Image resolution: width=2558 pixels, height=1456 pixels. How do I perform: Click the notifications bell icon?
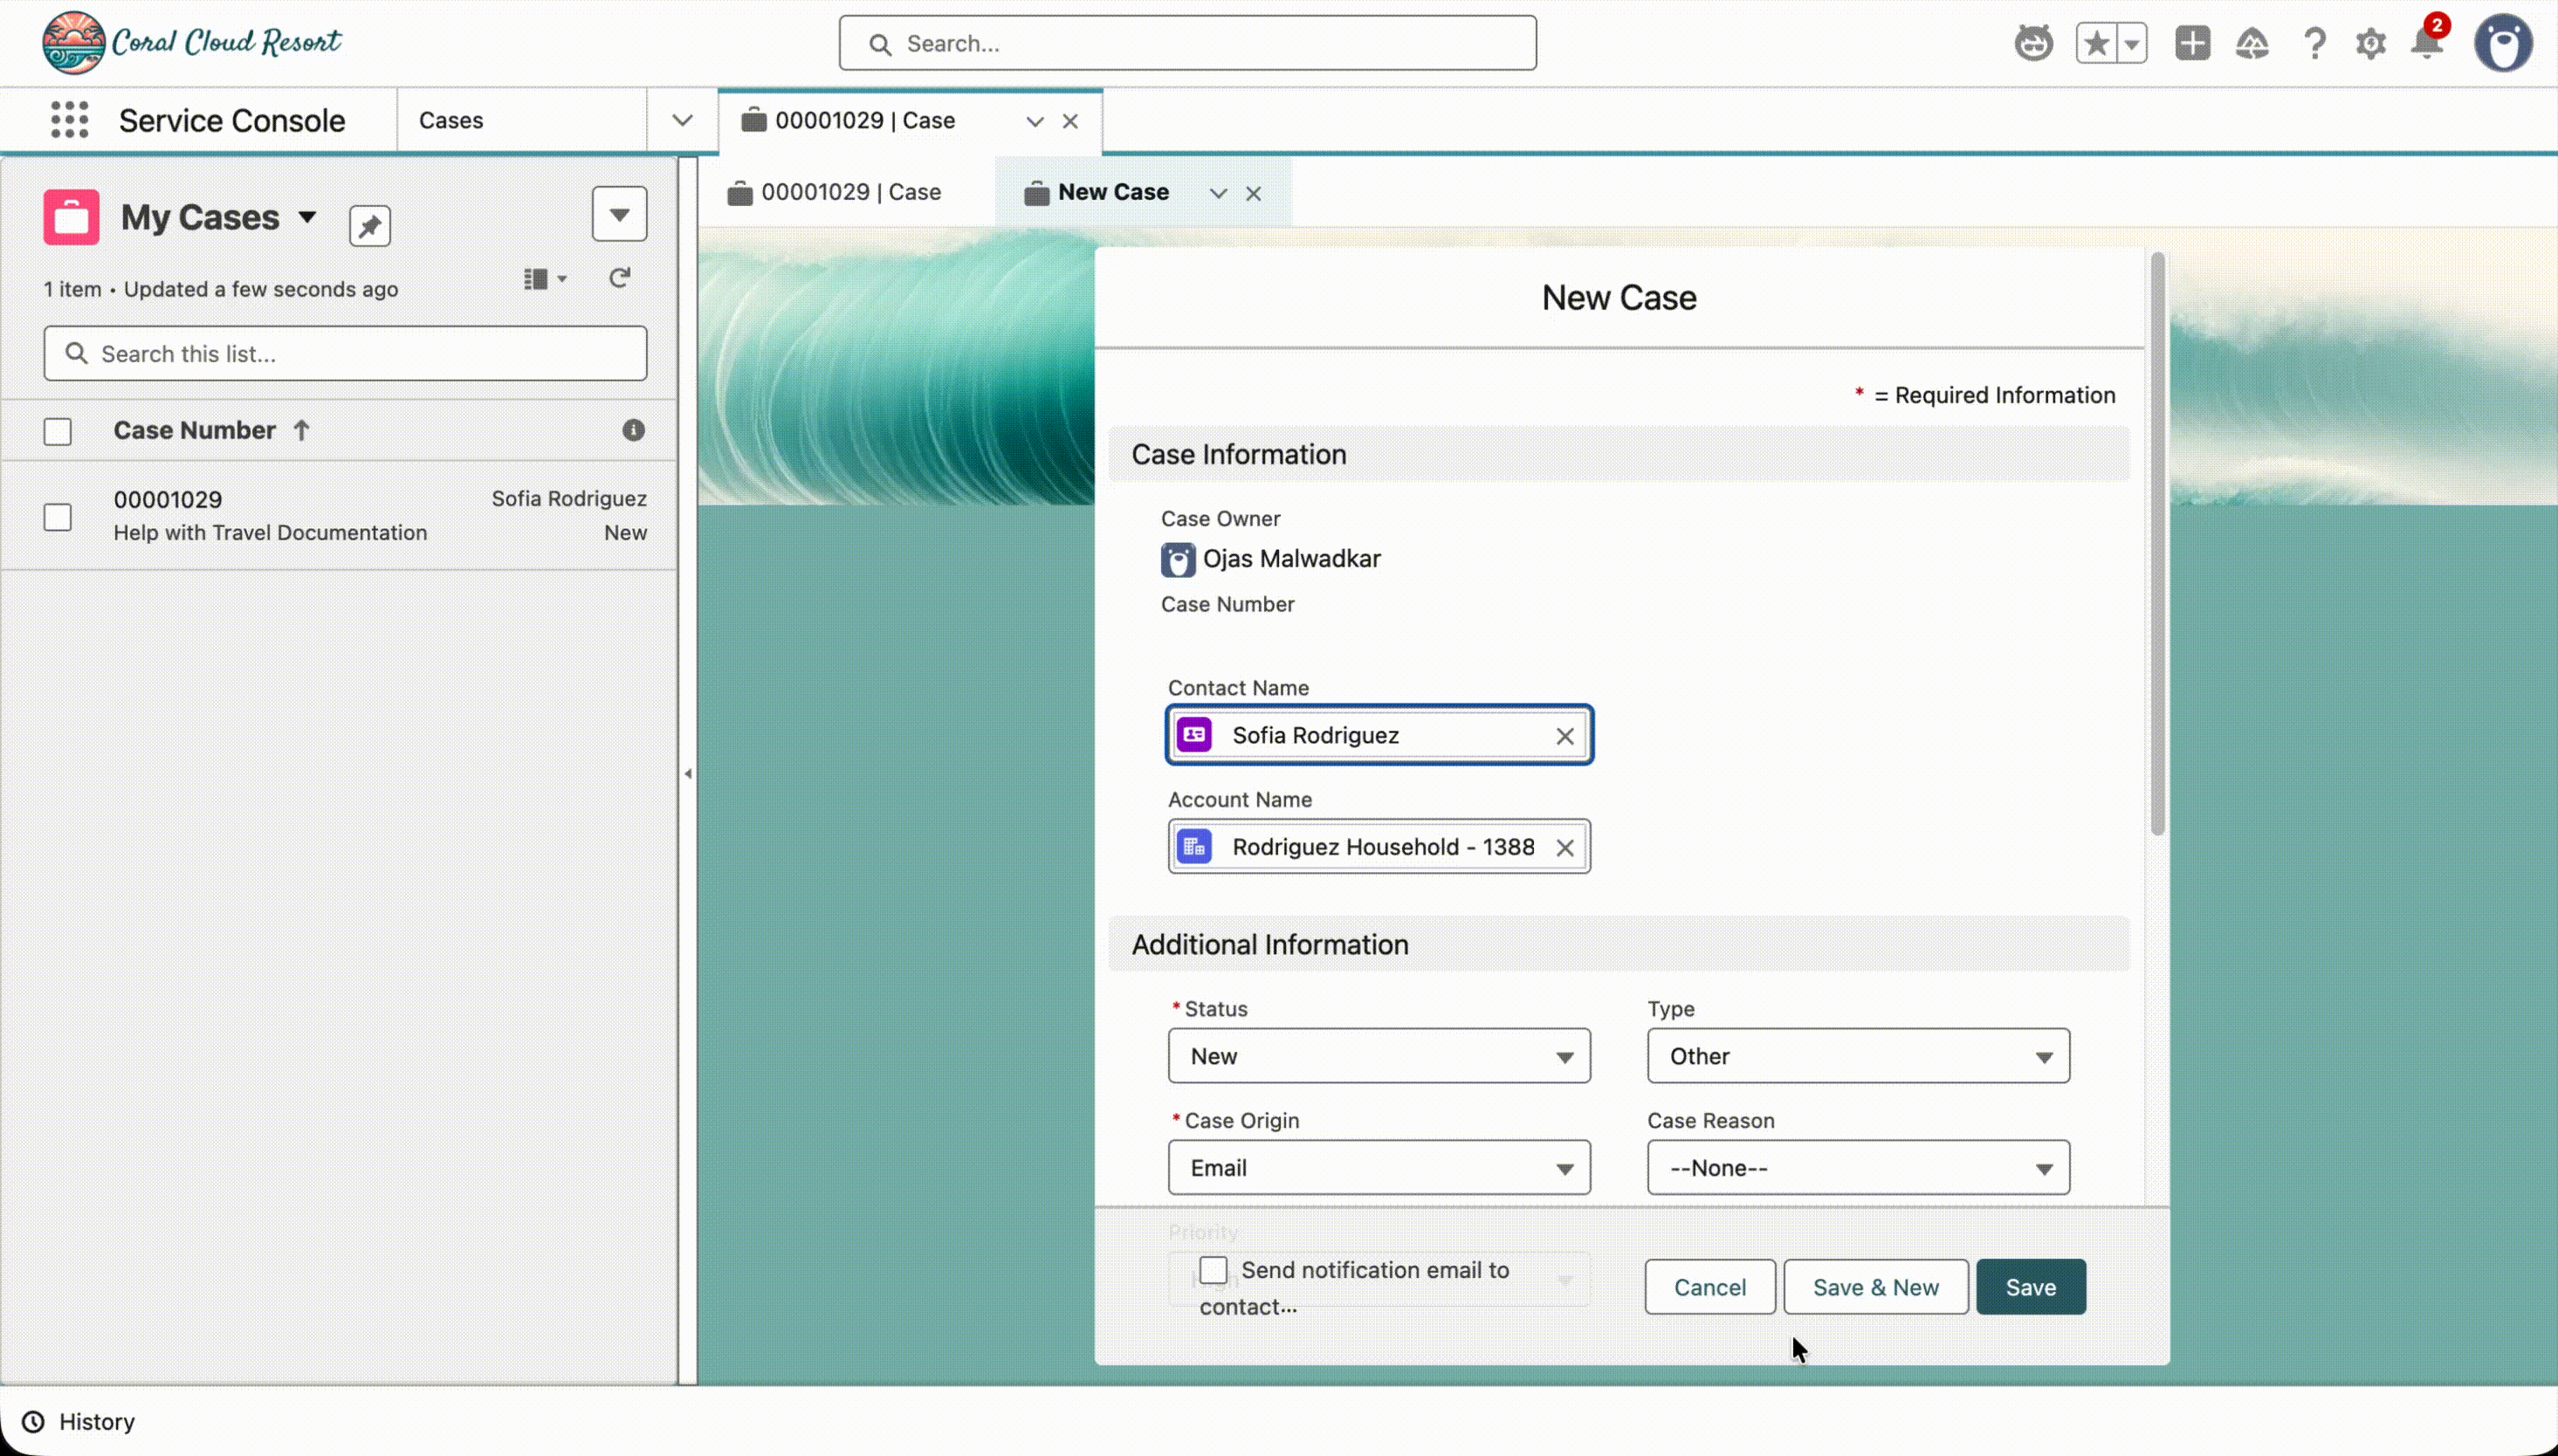[2427, 43]
